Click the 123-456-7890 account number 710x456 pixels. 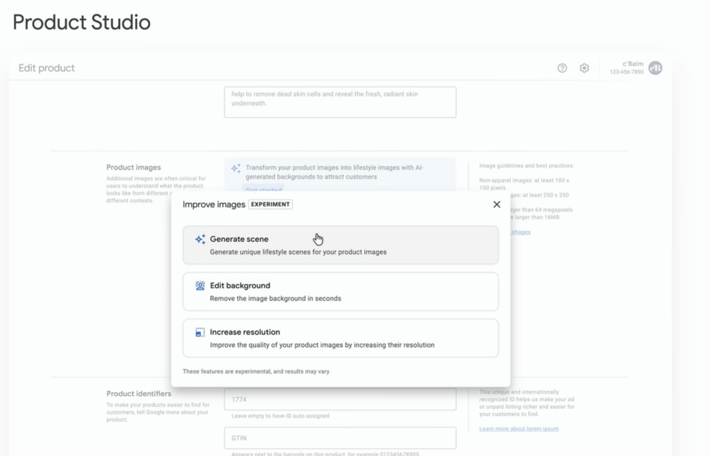point(627,72)
